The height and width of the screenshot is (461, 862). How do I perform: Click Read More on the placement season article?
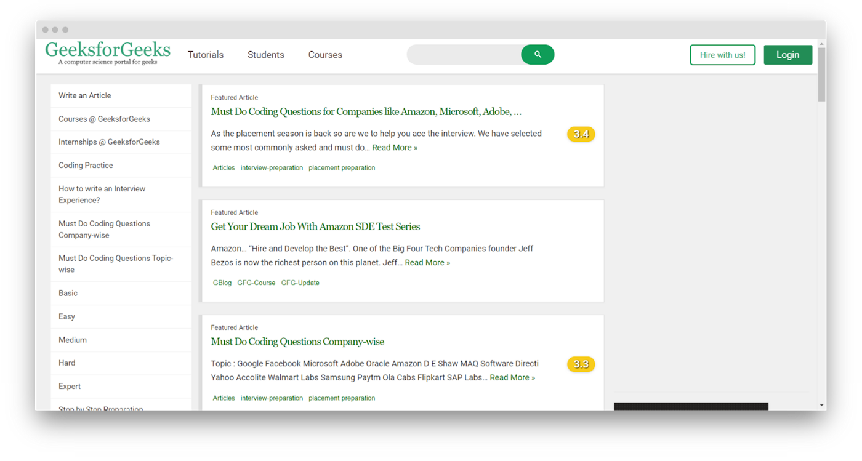[x=395, y=148]
